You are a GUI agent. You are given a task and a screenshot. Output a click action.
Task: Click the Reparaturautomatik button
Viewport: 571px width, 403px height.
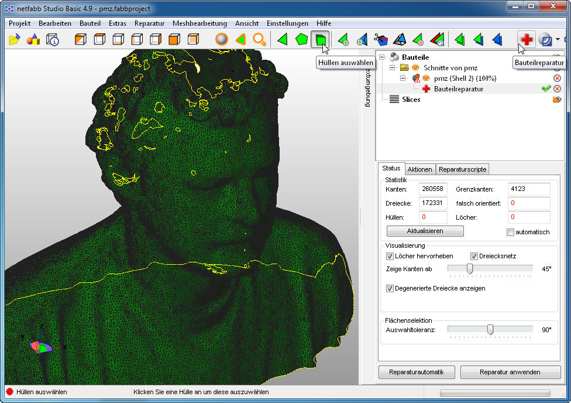tap(417, 372)
